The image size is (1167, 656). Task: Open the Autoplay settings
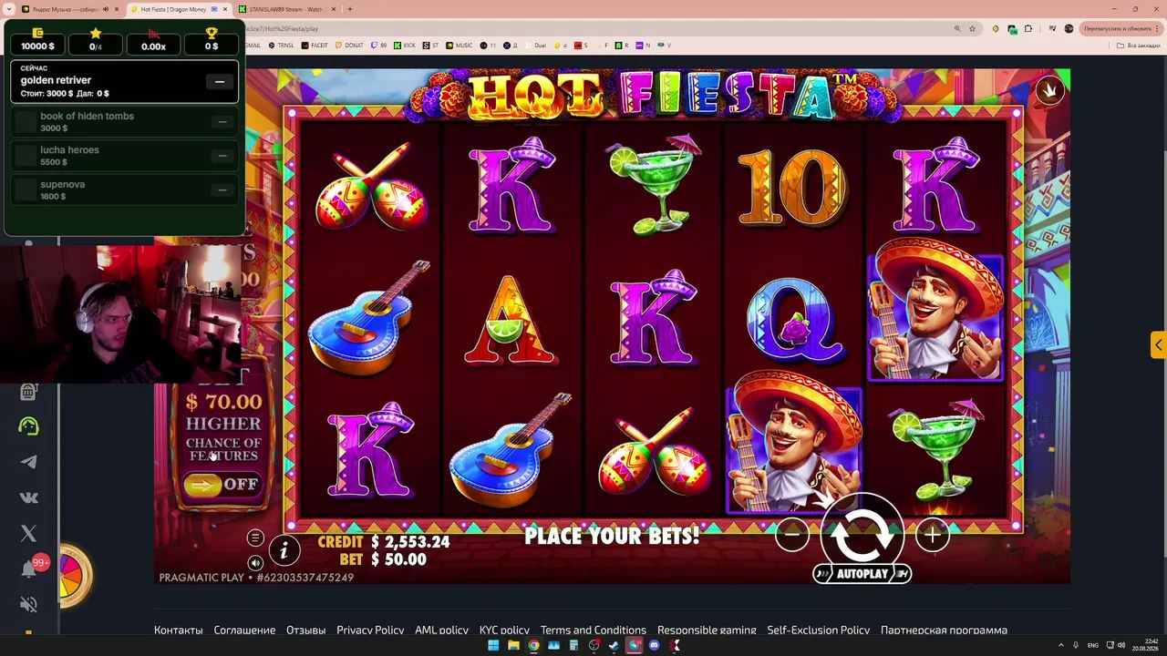pos(862,574)
